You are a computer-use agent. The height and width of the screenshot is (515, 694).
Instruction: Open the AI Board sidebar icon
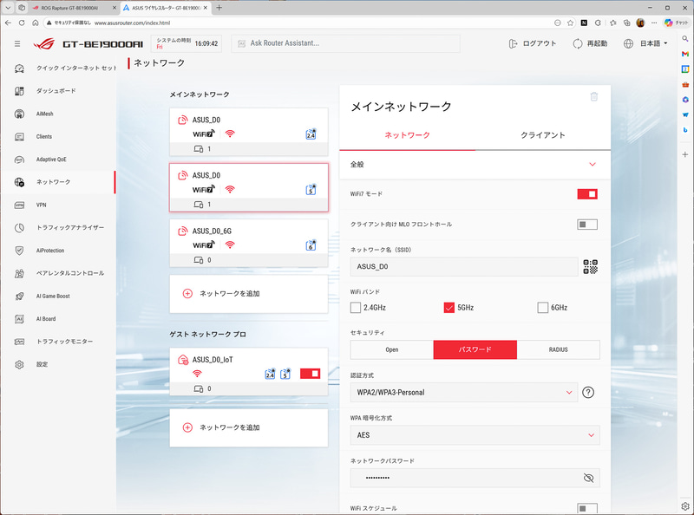(19, 319)
